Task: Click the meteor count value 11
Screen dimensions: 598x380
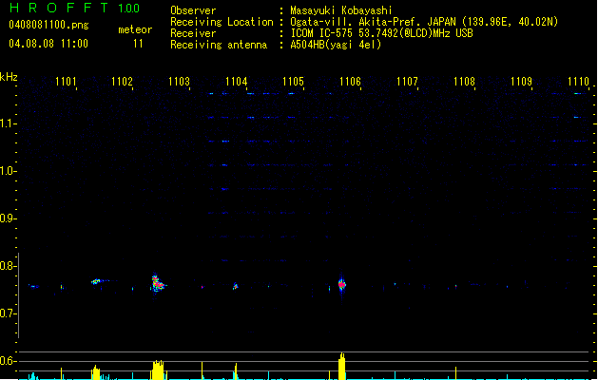Action: pos(138,44)
